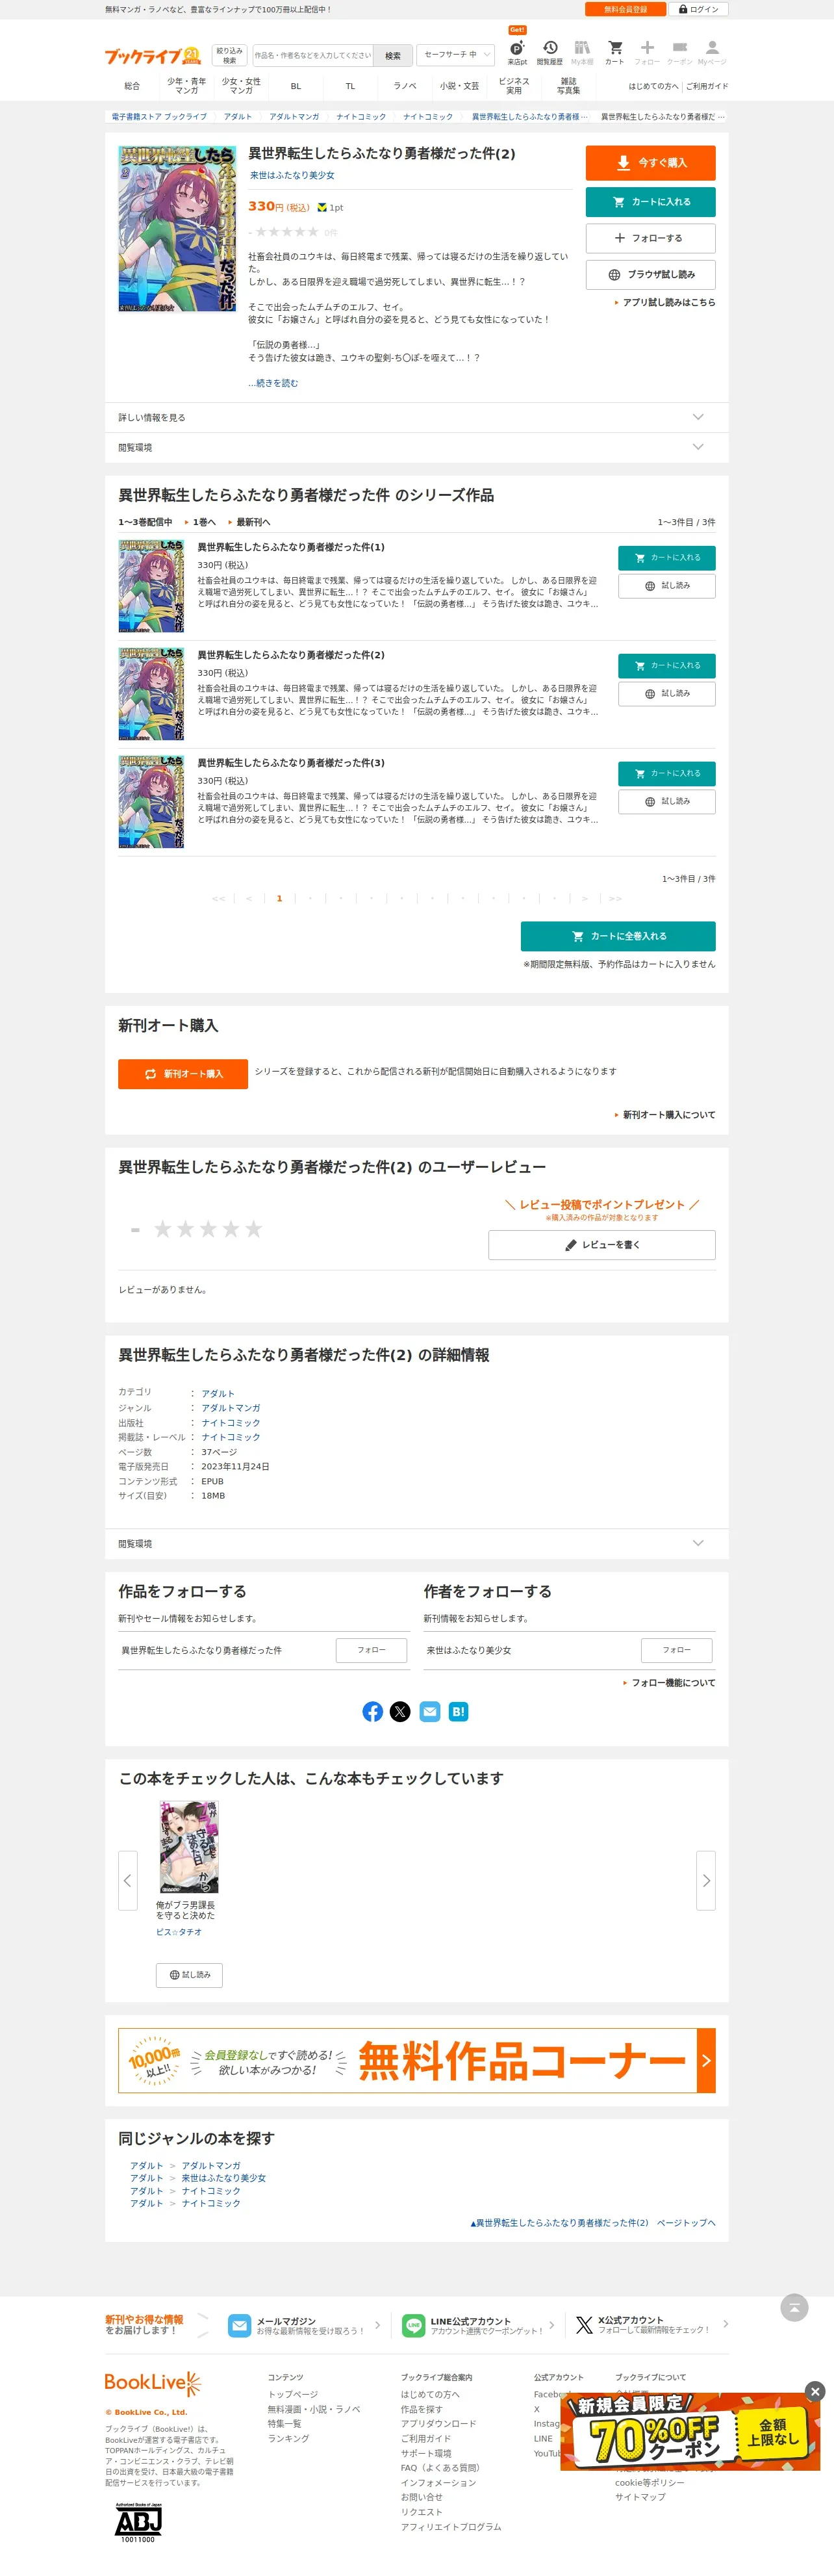Select the ラノベ tab
The width and height of the screenshot is (834, 2576).
tap(405, 86)
